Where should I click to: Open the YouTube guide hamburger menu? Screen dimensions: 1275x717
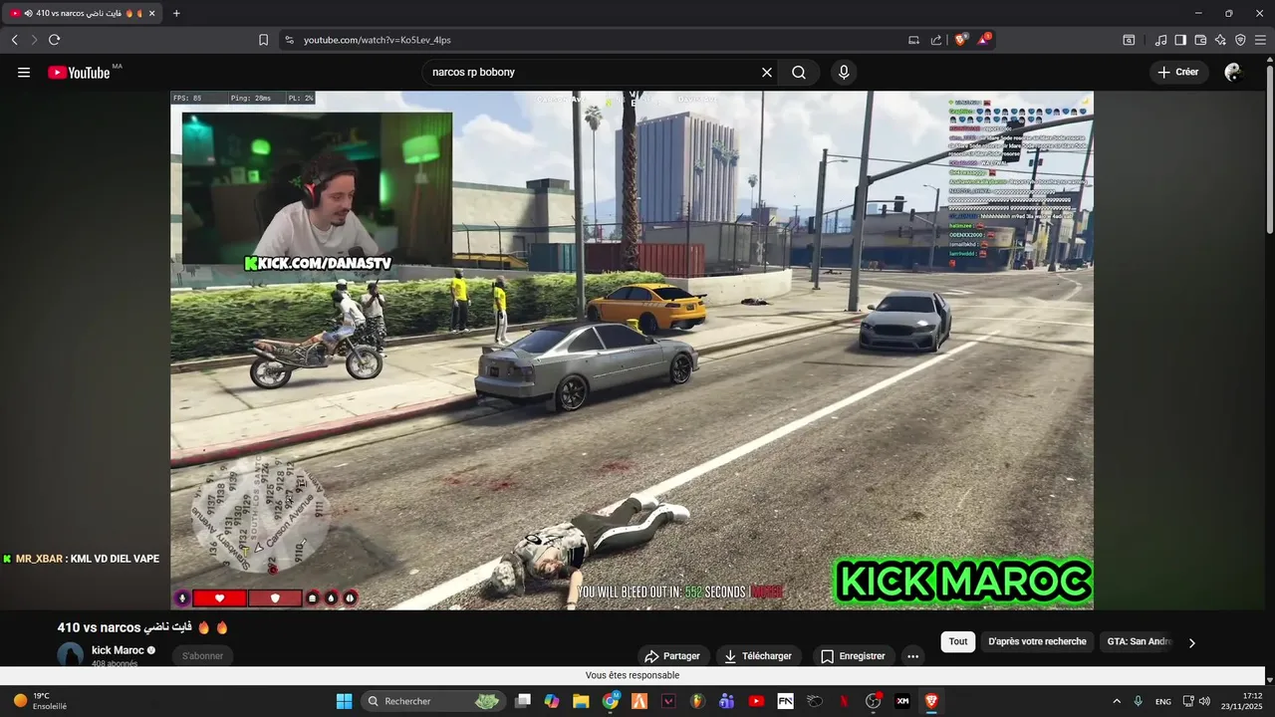point(24,72)
